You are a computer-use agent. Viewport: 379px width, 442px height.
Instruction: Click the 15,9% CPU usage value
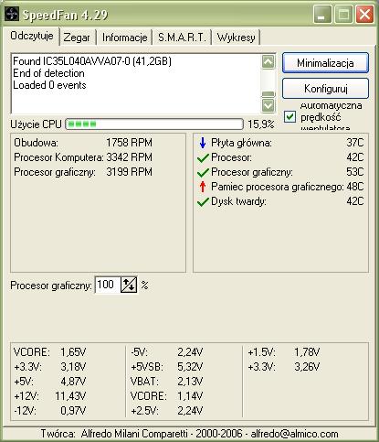pyautogui.click(x=261, y=124)
